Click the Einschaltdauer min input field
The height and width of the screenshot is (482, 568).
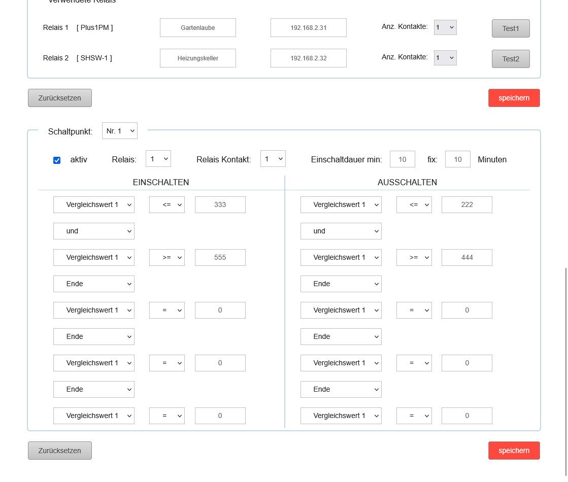(x=402, y=159)
